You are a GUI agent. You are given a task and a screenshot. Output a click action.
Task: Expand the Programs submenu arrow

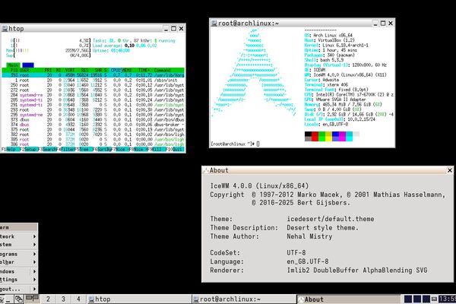coord(35,254)
